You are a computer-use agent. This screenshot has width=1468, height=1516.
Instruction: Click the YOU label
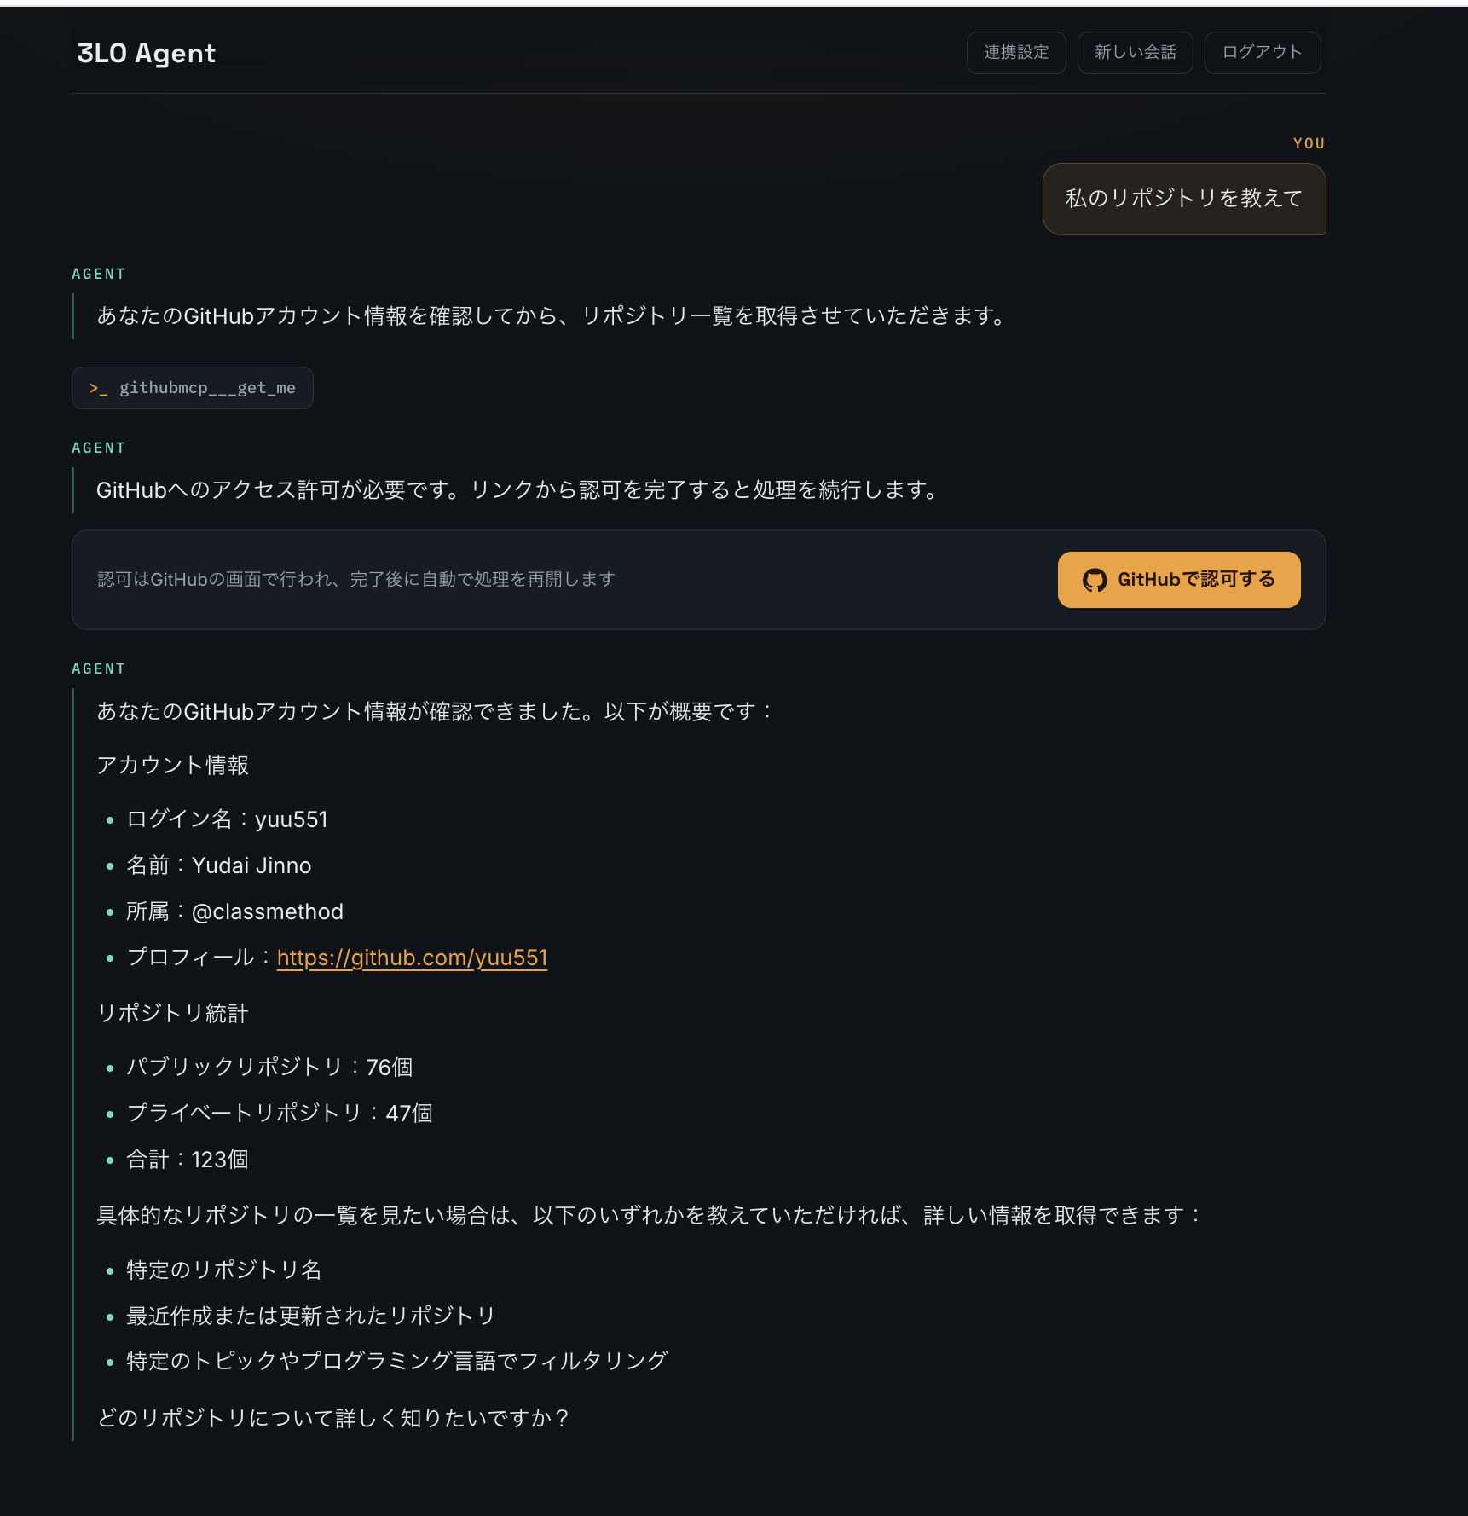[x=1309, y=143]
